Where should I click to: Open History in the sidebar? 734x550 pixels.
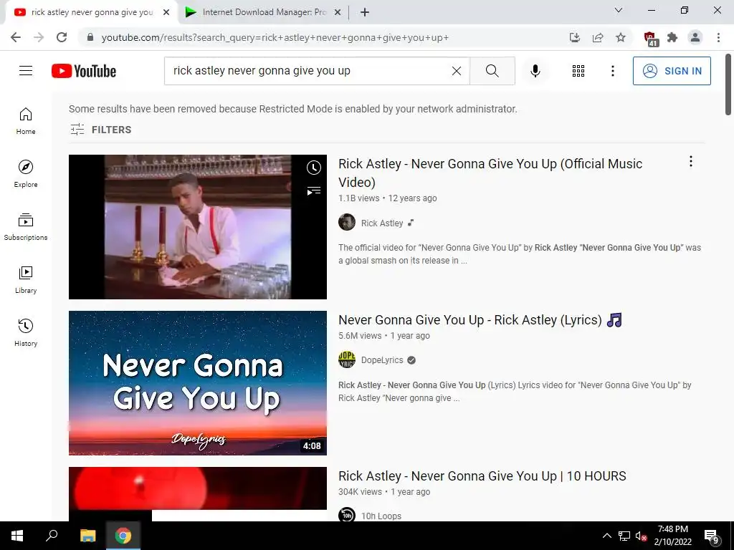point(26,332)
